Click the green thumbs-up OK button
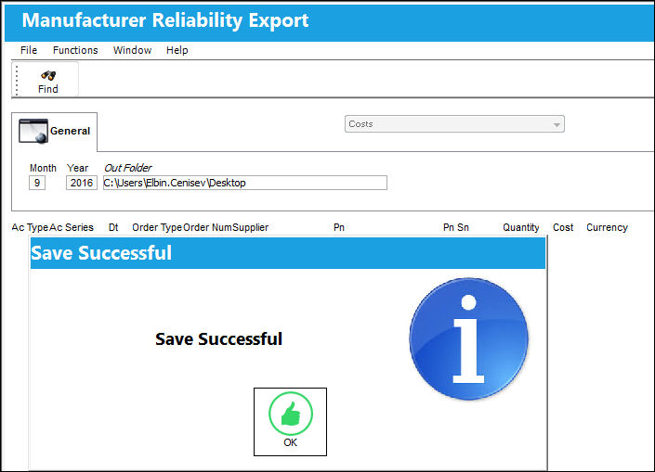 point(290,422)
